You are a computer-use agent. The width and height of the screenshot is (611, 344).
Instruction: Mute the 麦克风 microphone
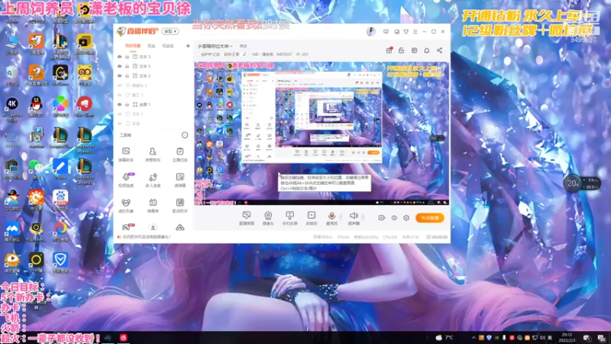(331, 218)
